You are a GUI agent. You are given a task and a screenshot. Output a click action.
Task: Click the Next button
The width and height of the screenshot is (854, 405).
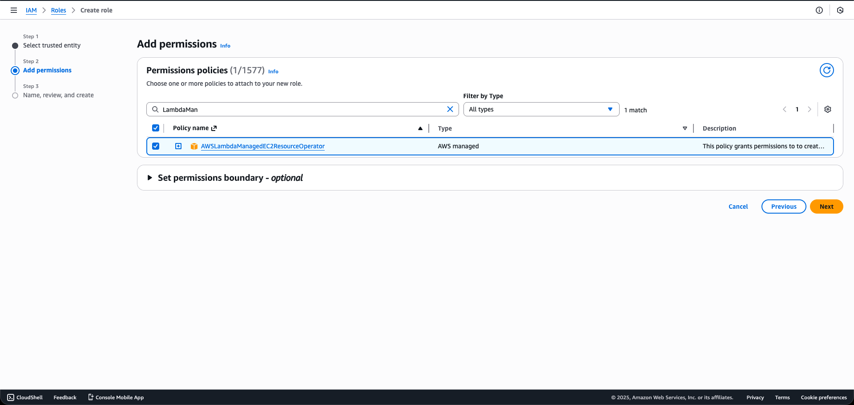(x=826, y=206)
